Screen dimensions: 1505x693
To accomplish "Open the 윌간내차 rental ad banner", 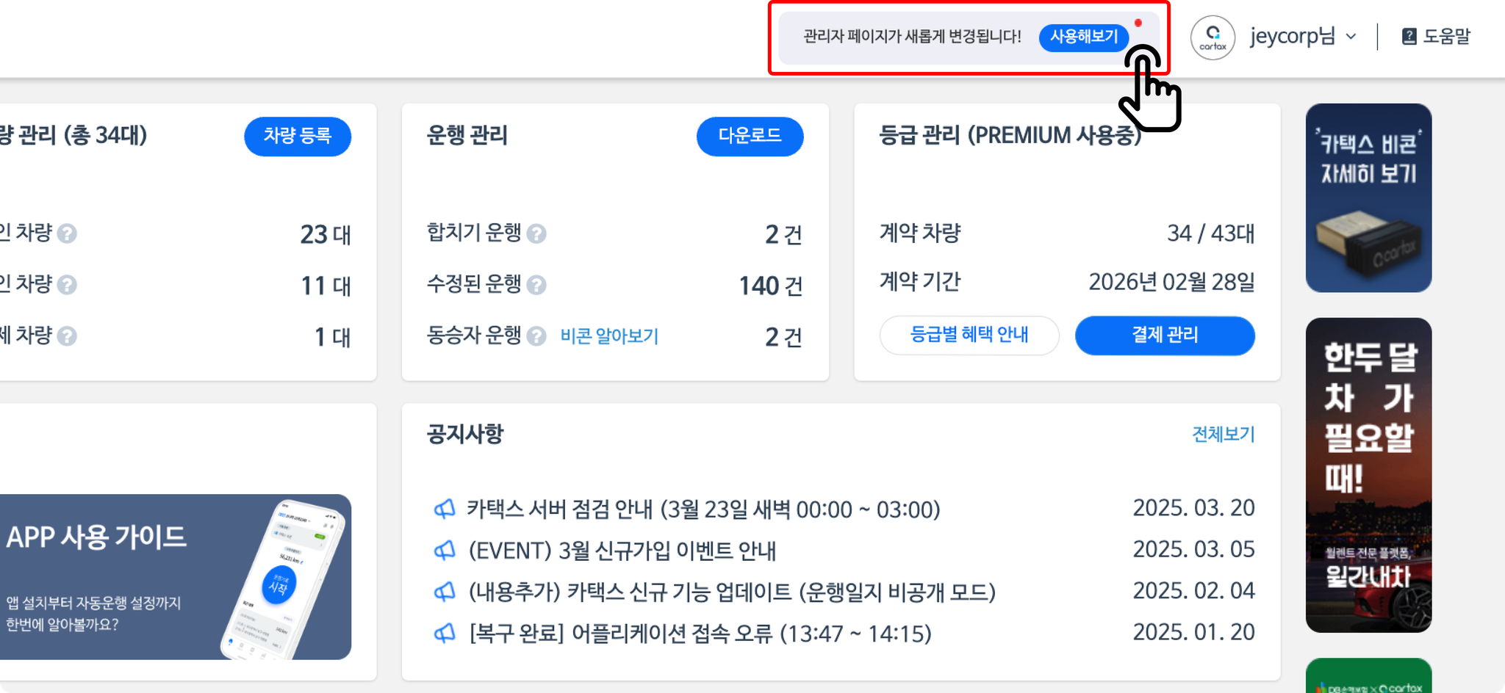I will [x=1368, y=475].
